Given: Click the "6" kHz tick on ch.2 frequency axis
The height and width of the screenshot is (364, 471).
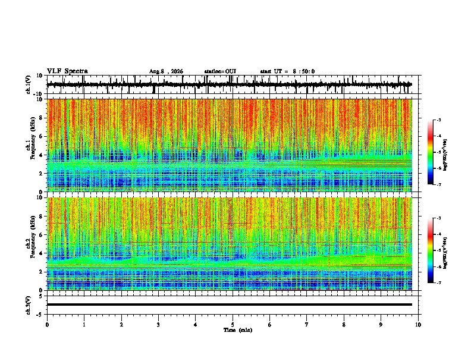Looking at the screenshot, I should [x=42, y=235].
